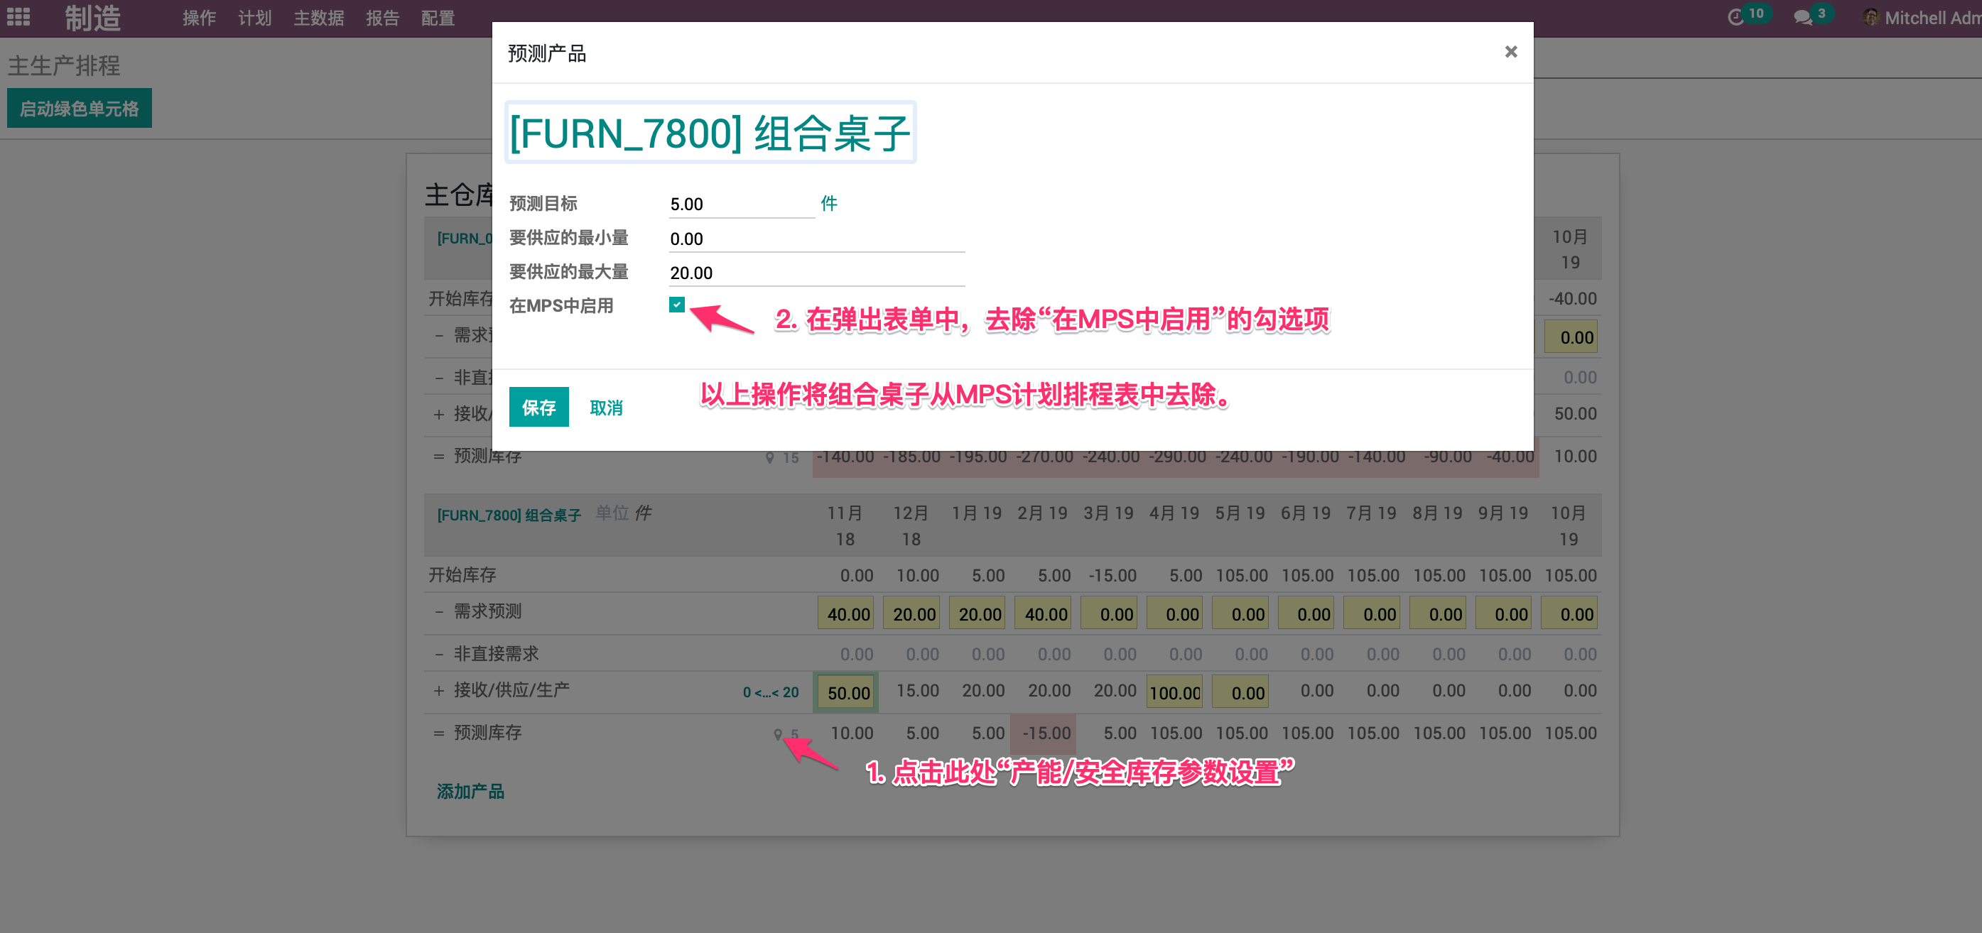This screenshot has height=933, width=1982.
Task: Click the 添加产品 link
Action: click(x=470, y=791)
